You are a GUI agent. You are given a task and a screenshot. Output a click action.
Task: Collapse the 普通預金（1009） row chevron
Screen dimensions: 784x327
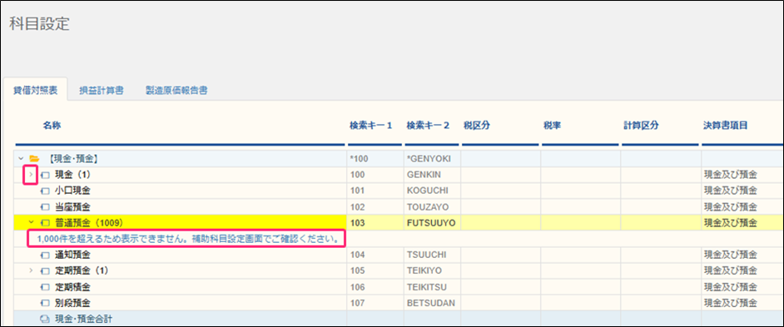tap(31, 222)
